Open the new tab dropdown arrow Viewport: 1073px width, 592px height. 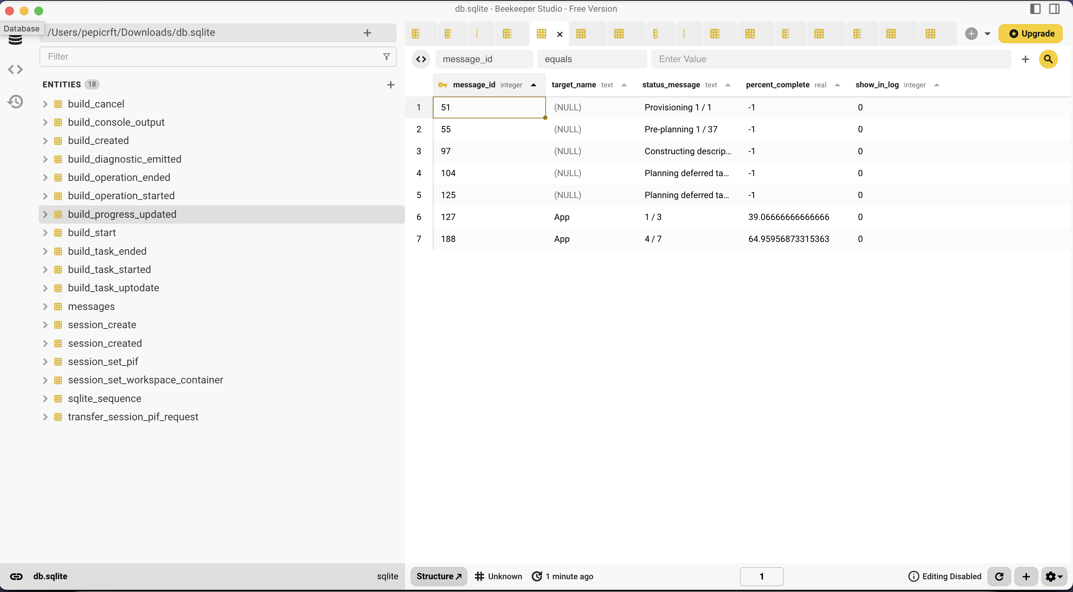tap(988, 34)
